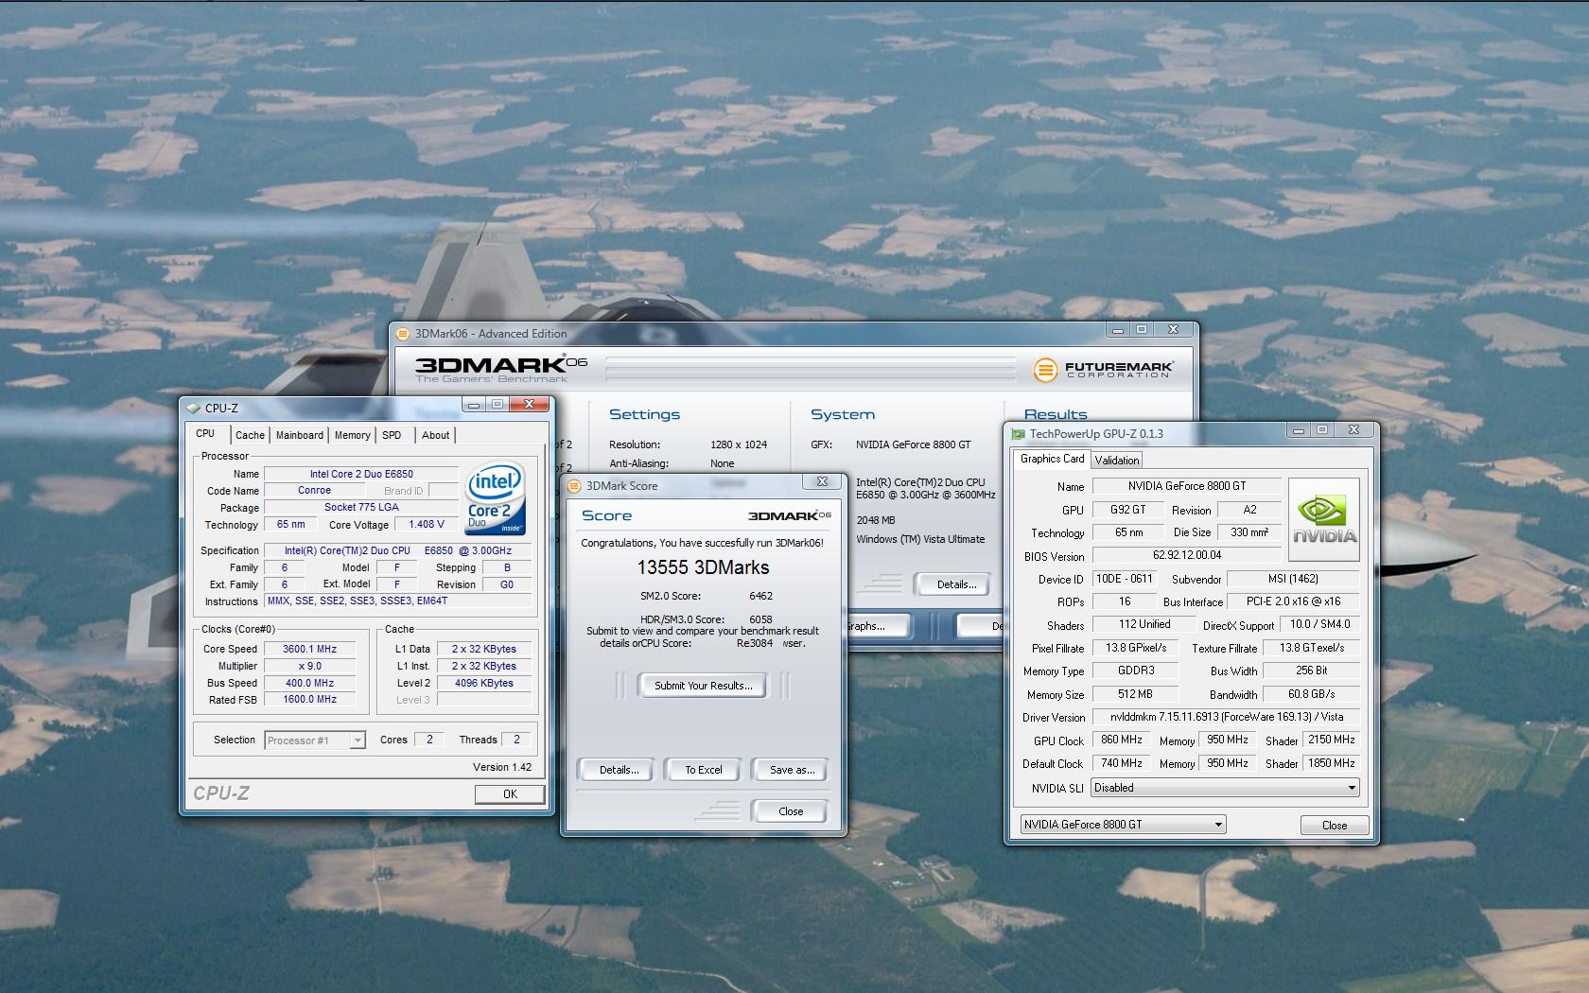This screenshot has height=993, width=1589.
Task: Click the 13555 3DMarks score text
Action: tap(703, 567)
